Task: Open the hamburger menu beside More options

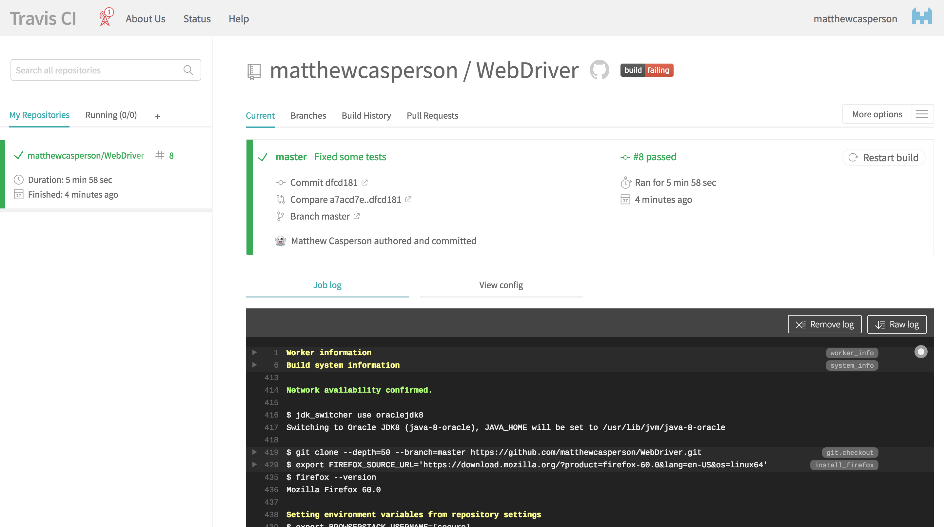Action: (922, 114)
